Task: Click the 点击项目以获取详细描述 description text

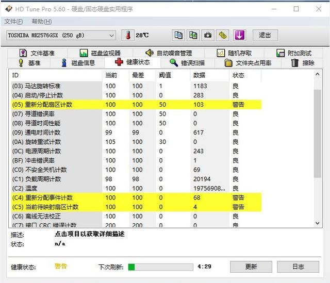Action: tap(90, 234)
